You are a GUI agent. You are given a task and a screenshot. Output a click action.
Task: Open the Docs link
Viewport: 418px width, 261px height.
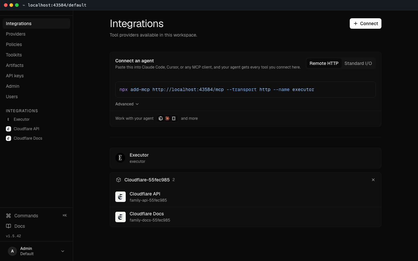click(36, 226)
